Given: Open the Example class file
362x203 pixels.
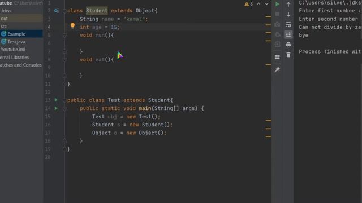Looking at the screenshot, I should click(16, 34).
